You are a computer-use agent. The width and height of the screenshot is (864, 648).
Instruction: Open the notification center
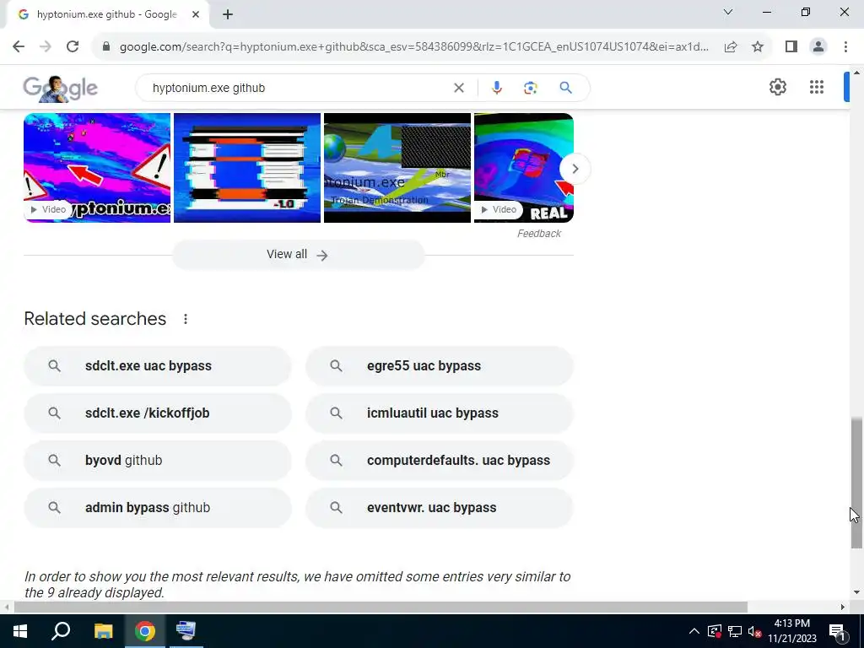(x=836, y=631)
